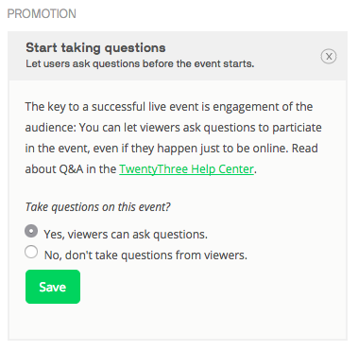The image size is (358, 352).
Task: Click 'No, don't take questions from viewers' label
Action: point(145,255)
